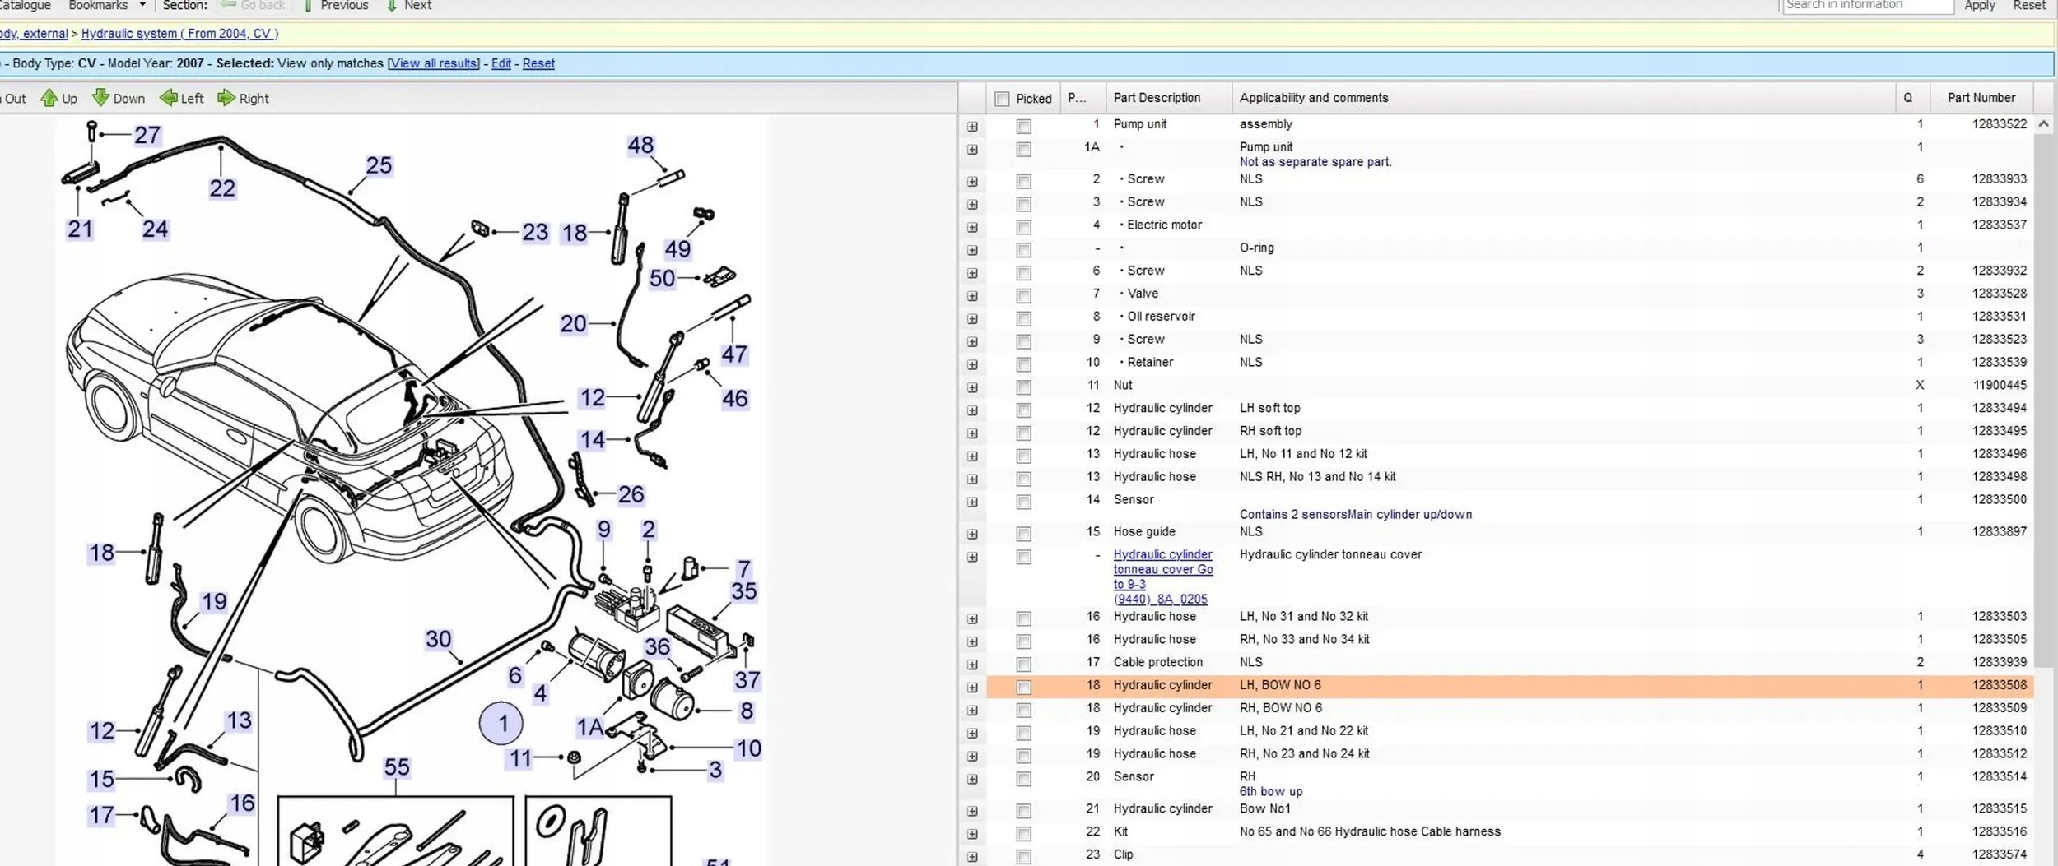2058x866 pixels.
Task: Click callout 19 in the diagram
Action: click(214, 602)
